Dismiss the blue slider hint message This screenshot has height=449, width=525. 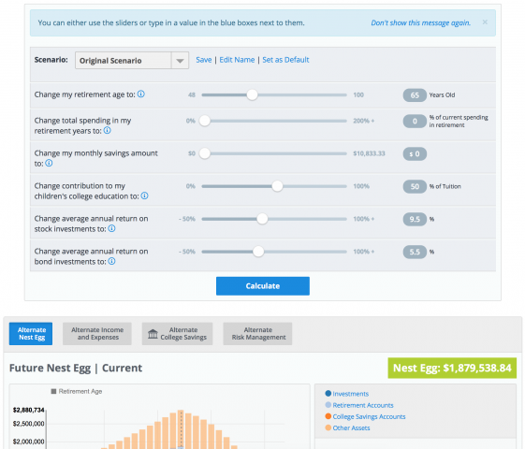[x=485, y=22]
